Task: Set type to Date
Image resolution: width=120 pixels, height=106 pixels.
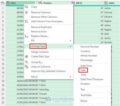Action: [83, 70]
